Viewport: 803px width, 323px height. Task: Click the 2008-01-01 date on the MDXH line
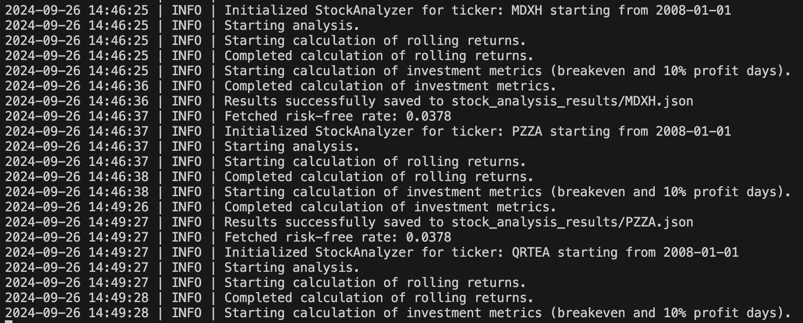coord(693,10)
